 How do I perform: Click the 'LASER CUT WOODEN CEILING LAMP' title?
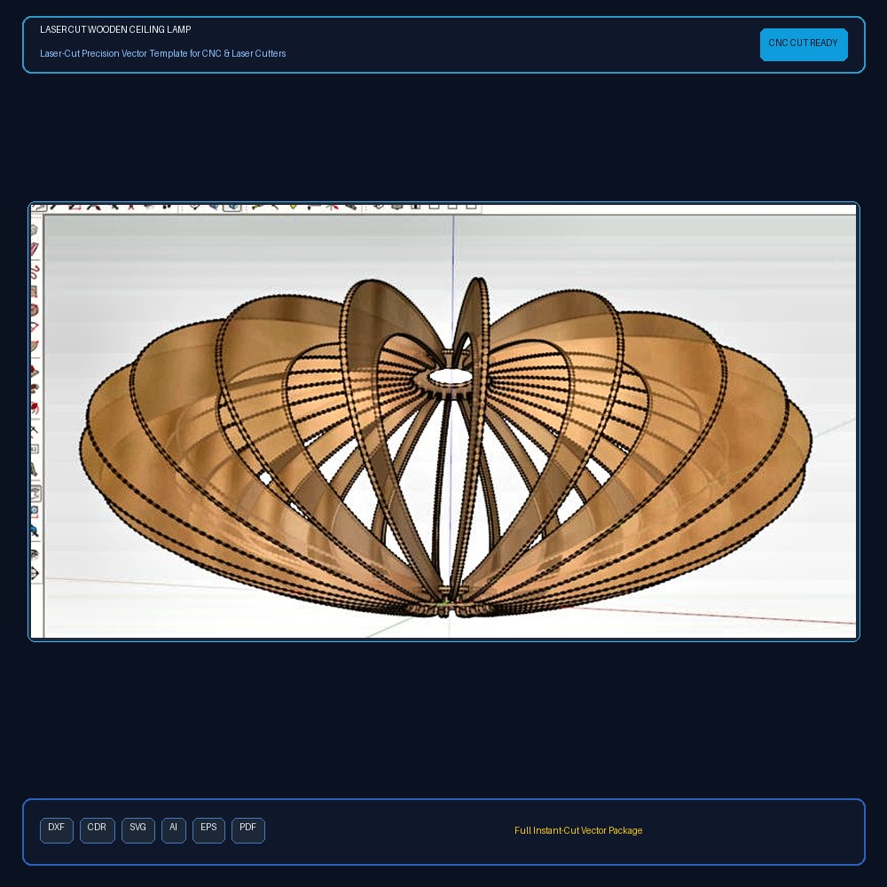(115, 29)
